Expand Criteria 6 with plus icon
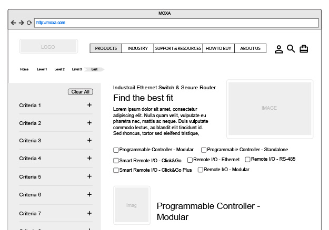Viewport: 329px width, 230px height. click(89, 194)
